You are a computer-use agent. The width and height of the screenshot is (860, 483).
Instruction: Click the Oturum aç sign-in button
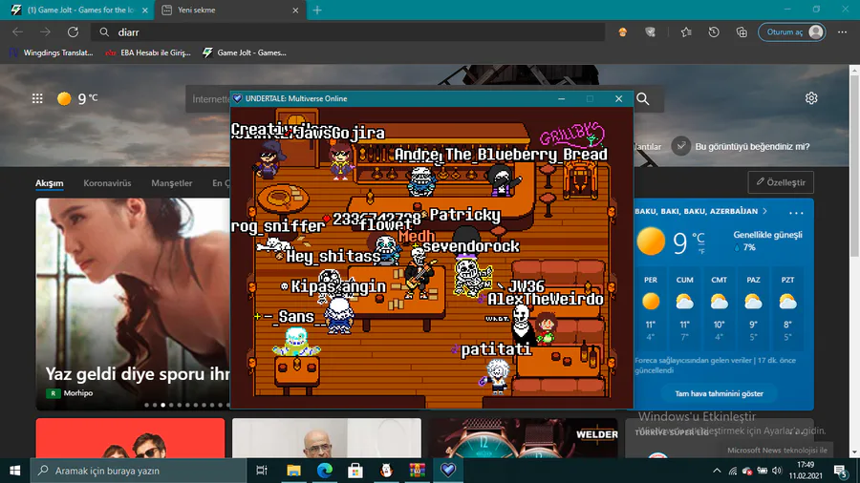tap(791, 32)
